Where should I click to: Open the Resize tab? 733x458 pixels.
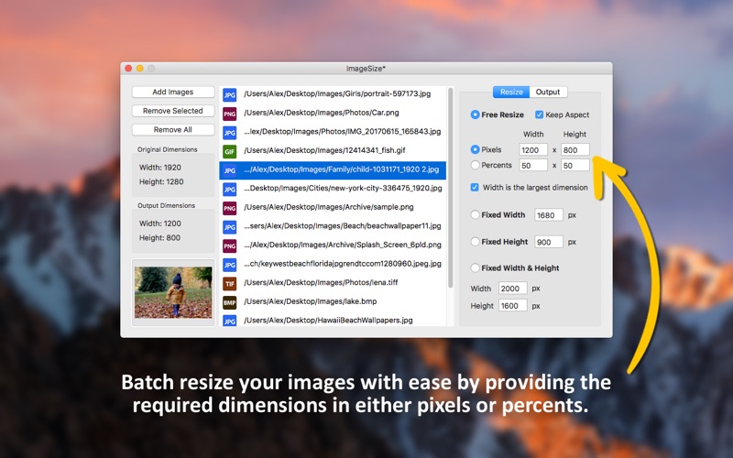click(x=511, y=93)
